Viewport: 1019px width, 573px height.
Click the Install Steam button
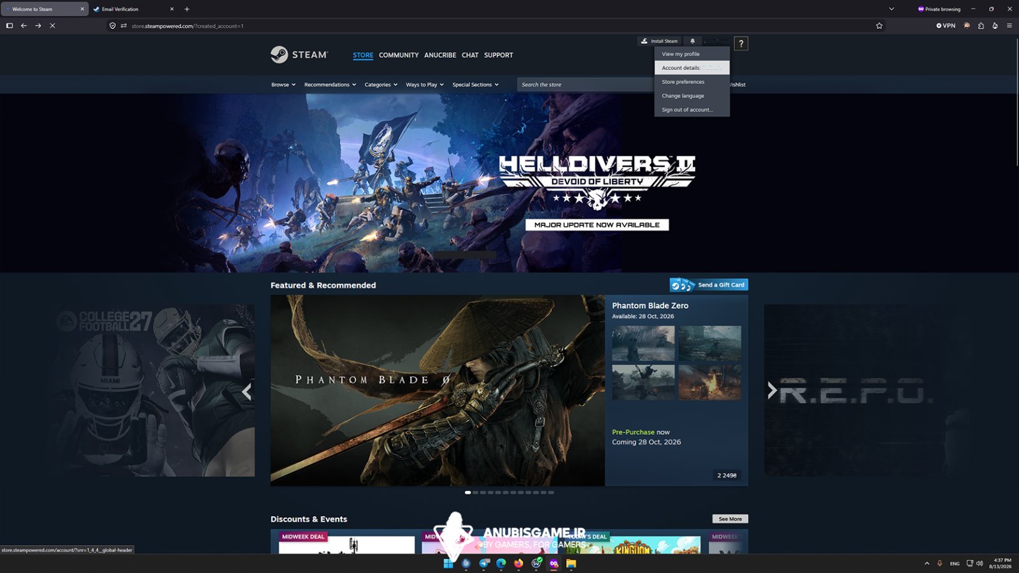(659, 41)
